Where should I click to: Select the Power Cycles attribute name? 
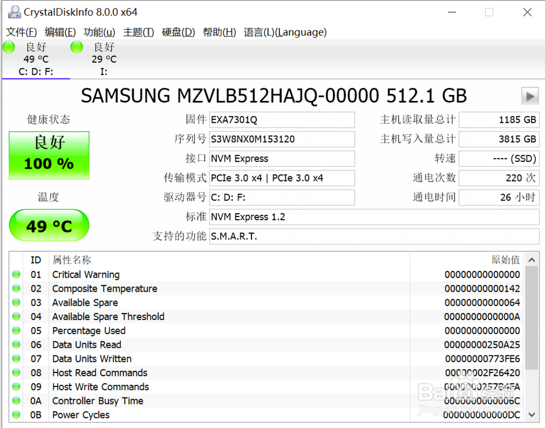pos(81,415)
